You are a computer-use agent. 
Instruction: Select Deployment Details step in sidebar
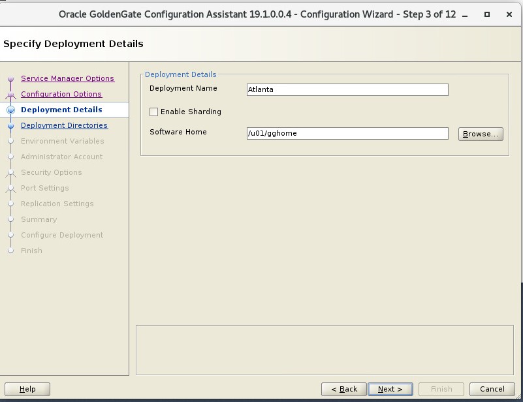[62, 110]
